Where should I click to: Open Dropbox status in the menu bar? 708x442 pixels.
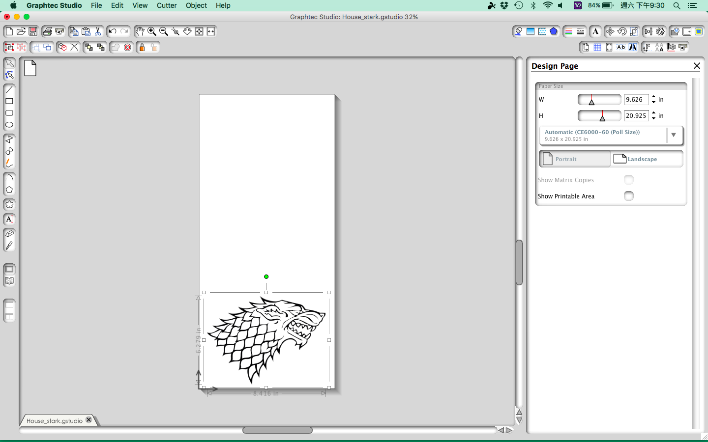504,5
